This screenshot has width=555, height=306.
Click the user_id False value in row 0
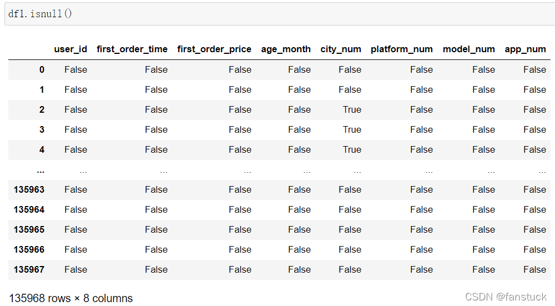pyautogui.click(x=75, y=70)
